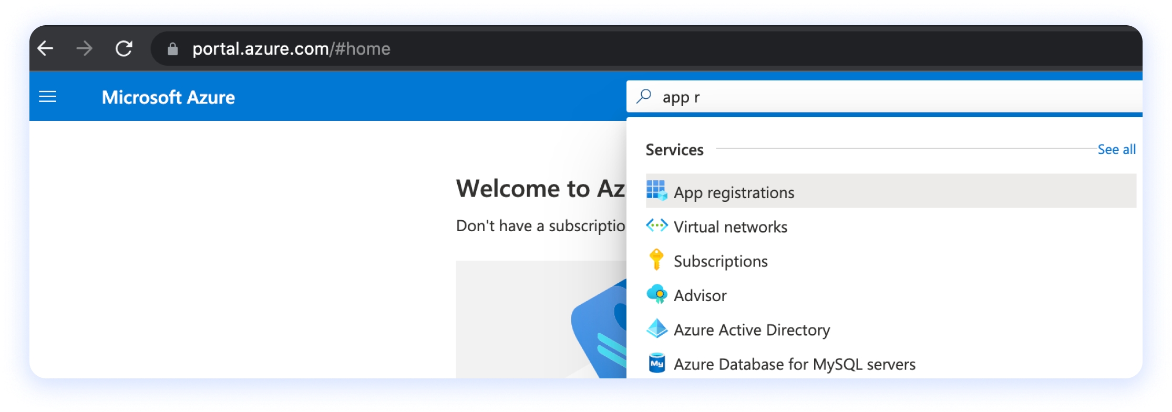Image resolution: width=1172 pixels, height=412 pixels.
Task: Focus the search box containing 'app r'
Action: click(884, 97)
